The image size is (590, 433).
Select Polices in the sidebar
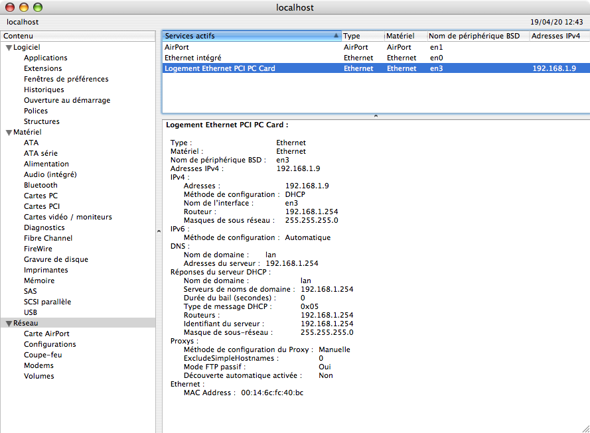[36, 111]
